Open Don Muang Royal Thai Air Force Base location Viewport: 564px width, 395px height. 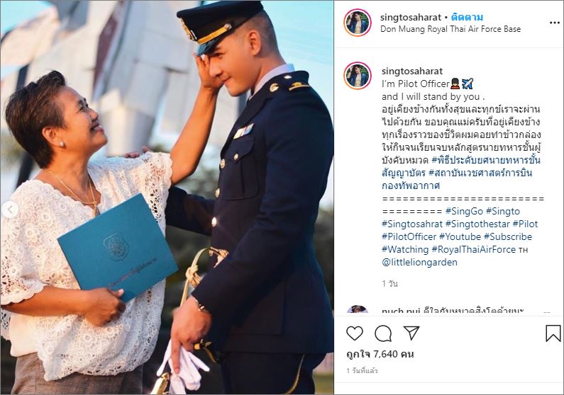pos(450,29)
